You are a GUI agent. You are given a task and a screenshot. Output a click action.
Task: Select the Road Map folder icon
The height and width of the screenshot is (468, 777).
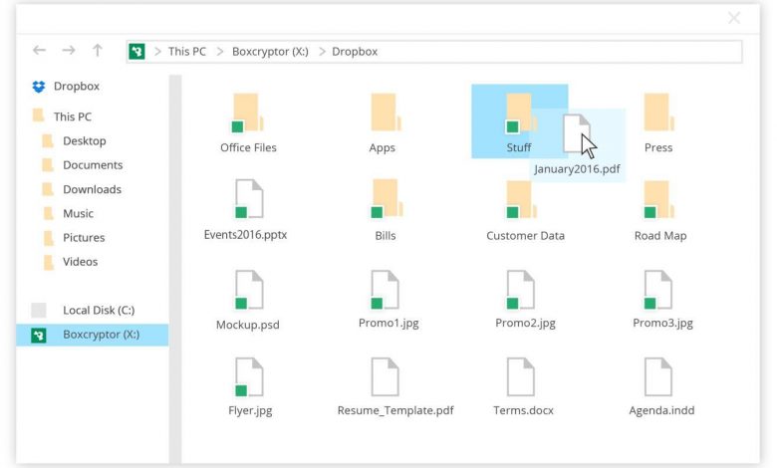(x=658, y=199)
